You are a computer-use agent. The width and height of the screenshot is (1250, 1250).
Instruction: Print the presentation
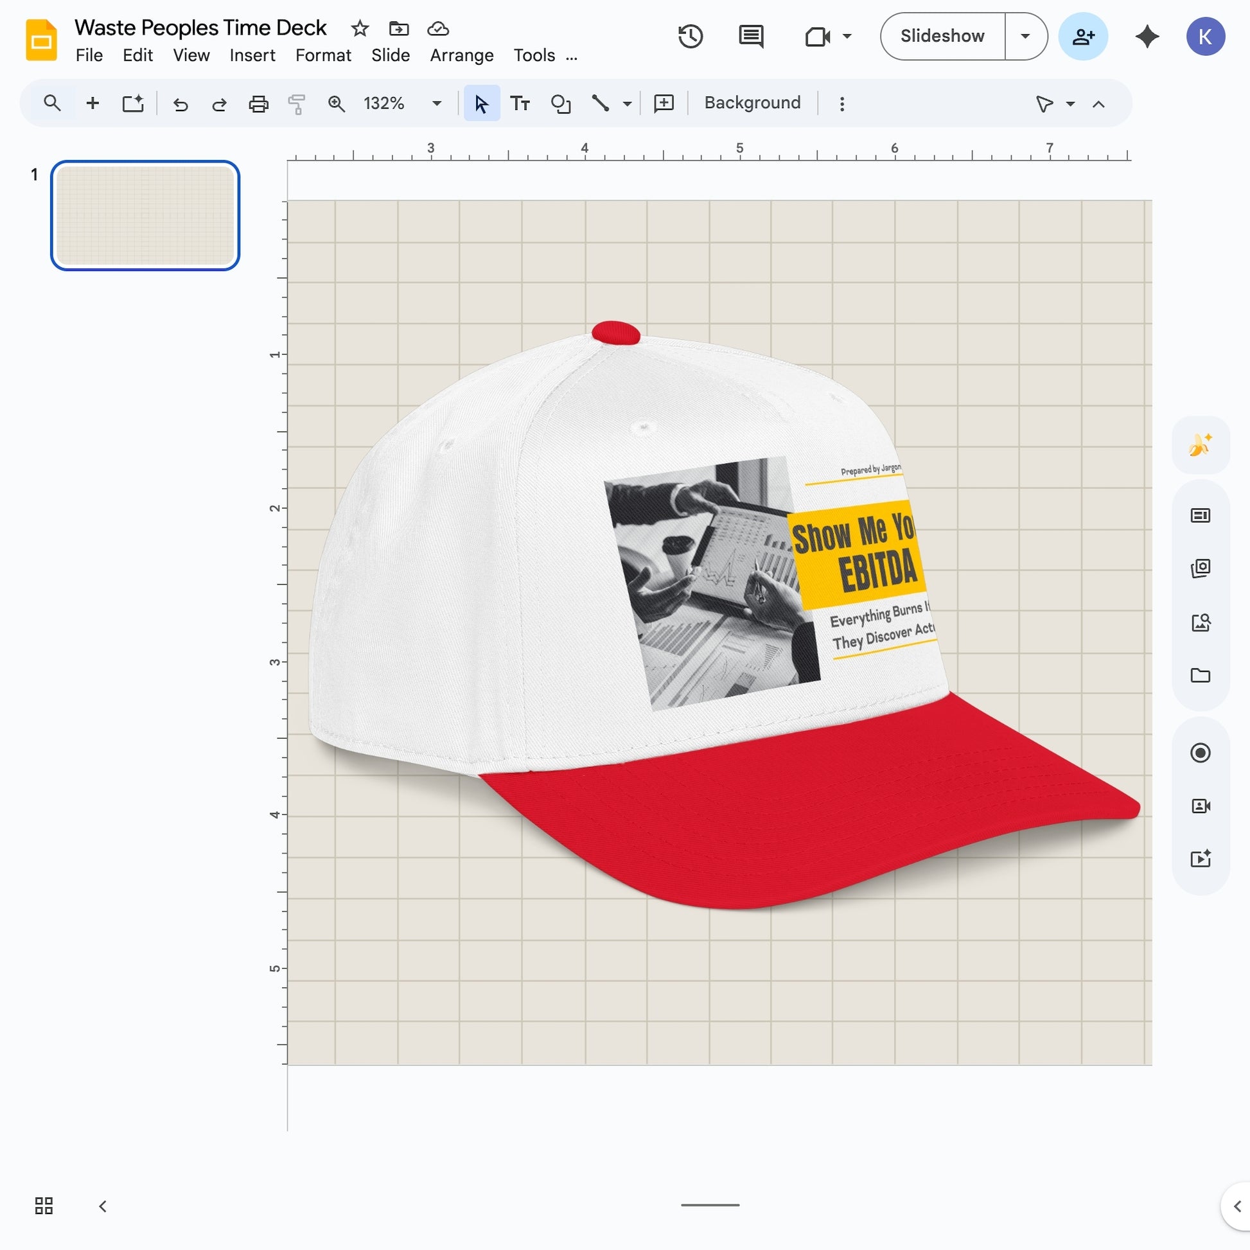click(258, 103)
